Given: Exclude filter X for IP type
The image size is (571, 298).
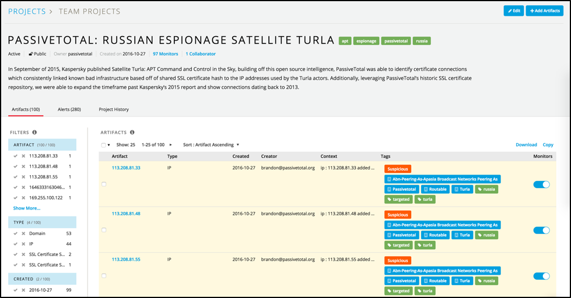Looking at the screenshot, I should coord(23,244).
